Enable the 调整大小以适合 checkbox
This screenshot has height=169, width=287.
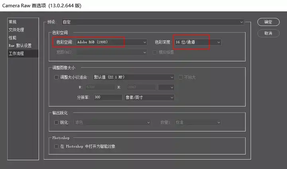[56, 77]
